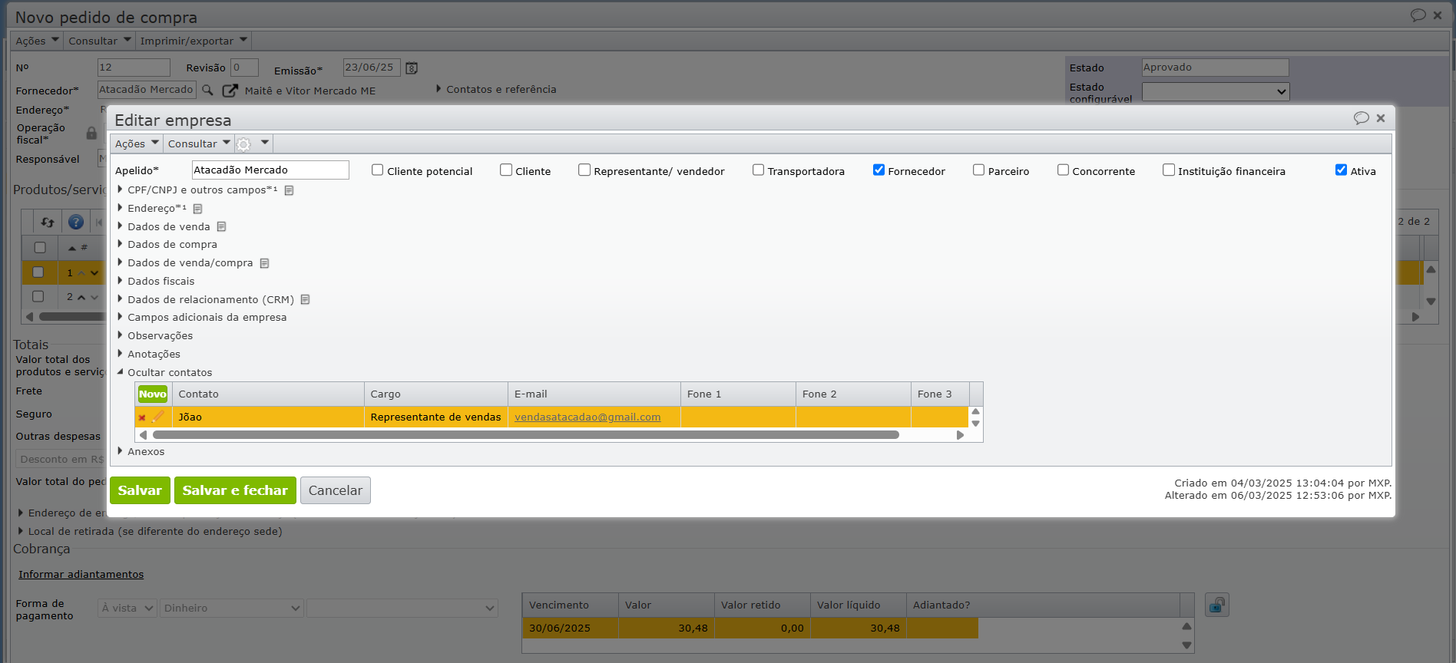Click the Apelido input field
Viewport: 1456px width, 663px height.
[270, 170]
